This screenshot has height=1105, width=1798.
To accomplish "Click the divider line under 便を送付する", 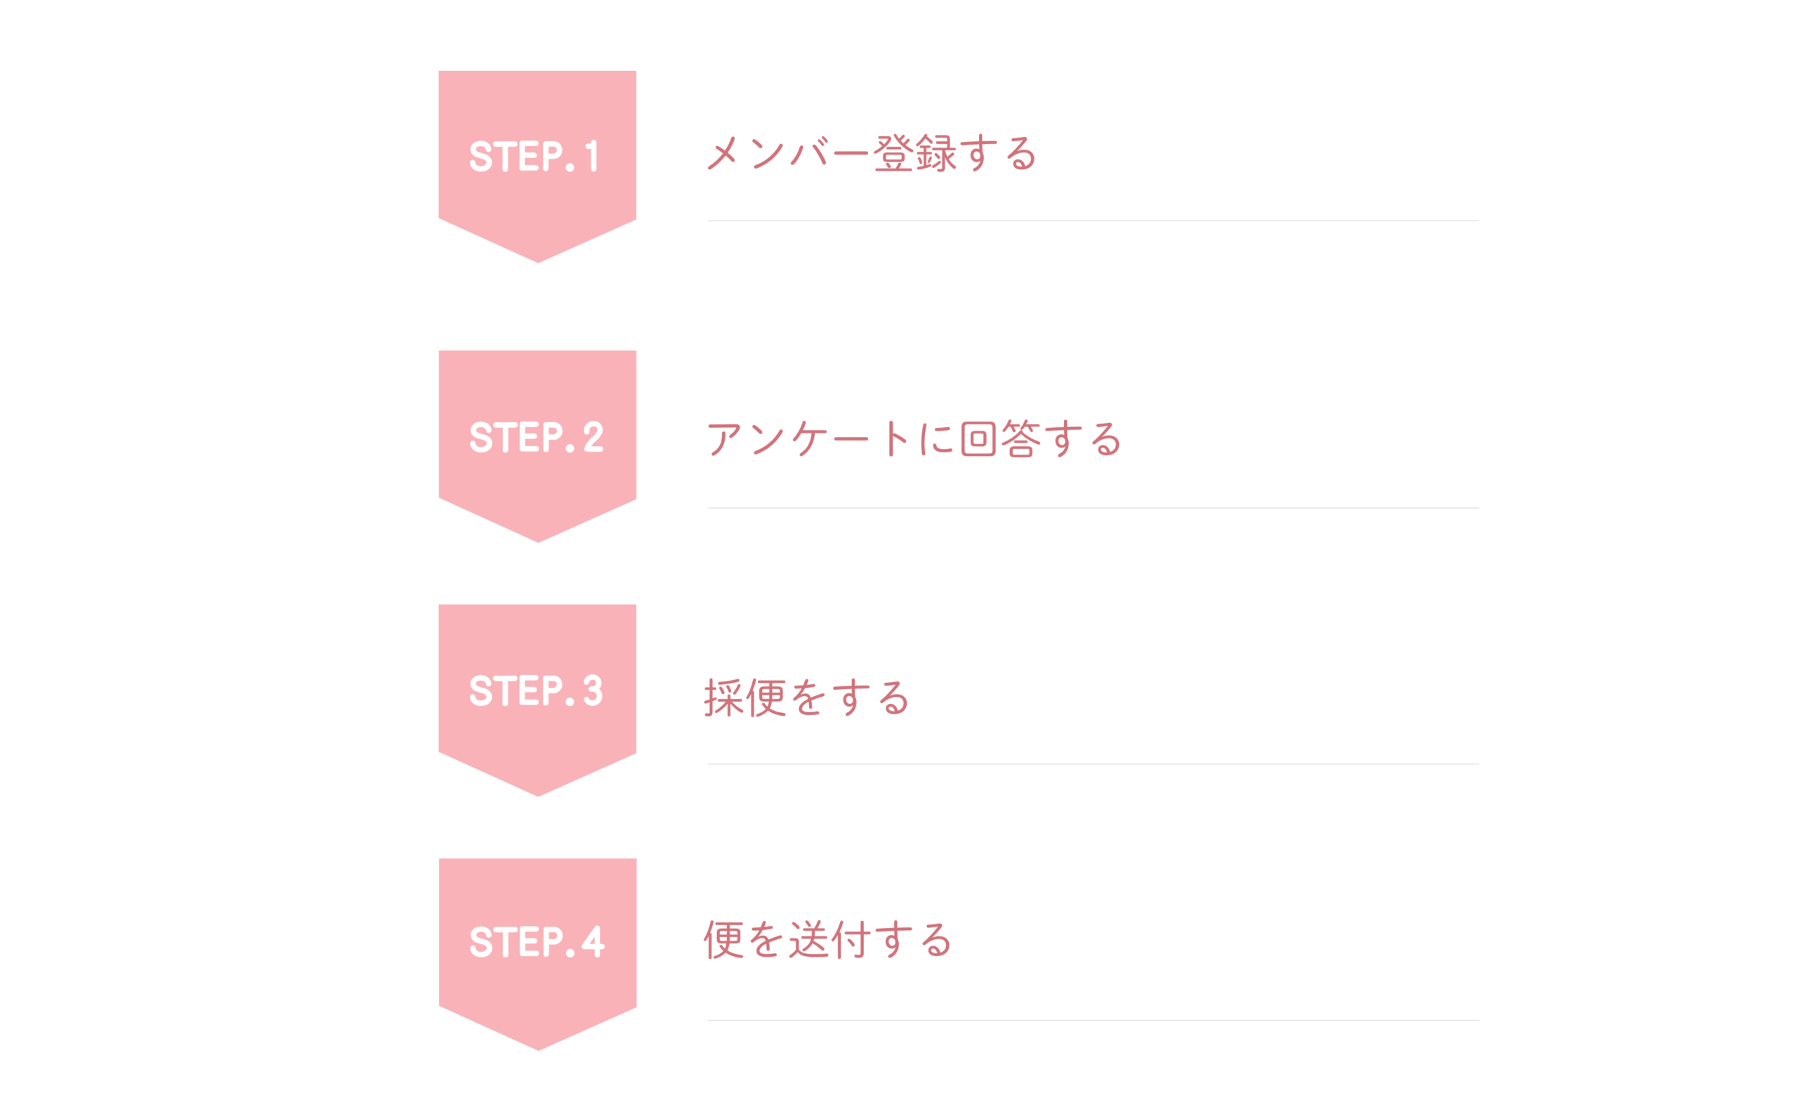I will point(1093,1020).
